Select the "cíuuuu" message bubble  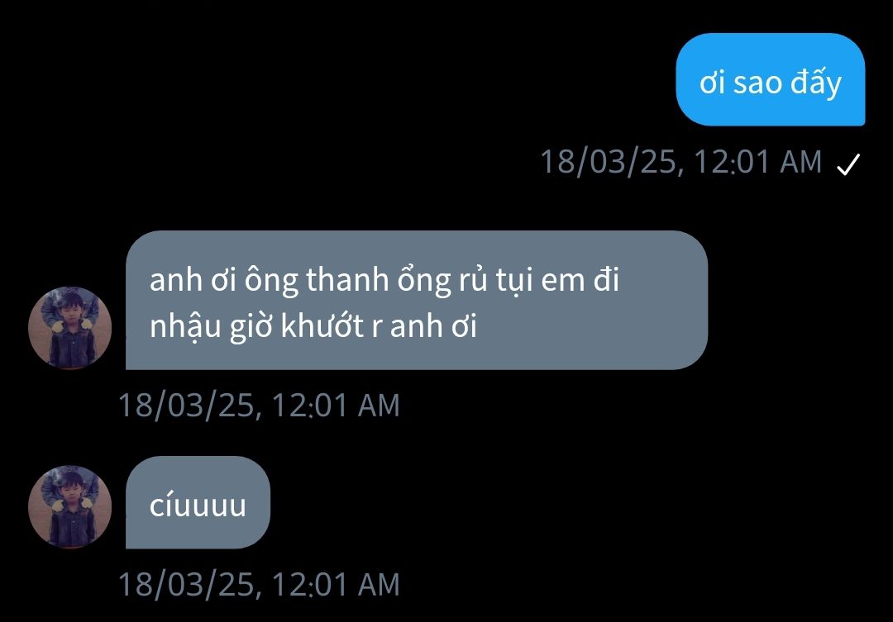[198, 502]
